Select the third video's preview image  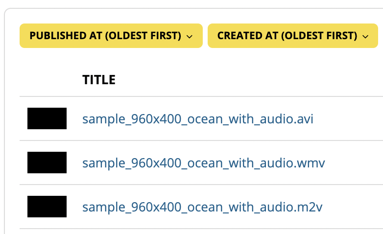(47, 207)
